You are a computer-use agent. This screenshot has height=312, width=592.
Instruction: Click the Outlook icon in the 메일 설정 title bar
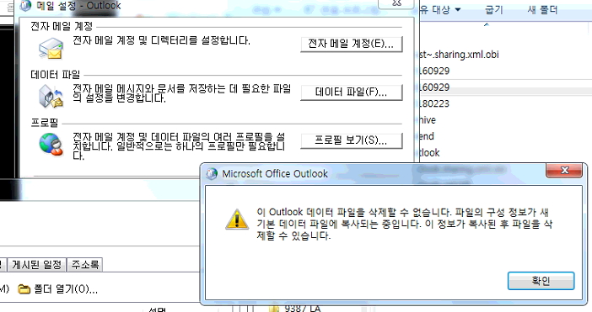[25, 5]
